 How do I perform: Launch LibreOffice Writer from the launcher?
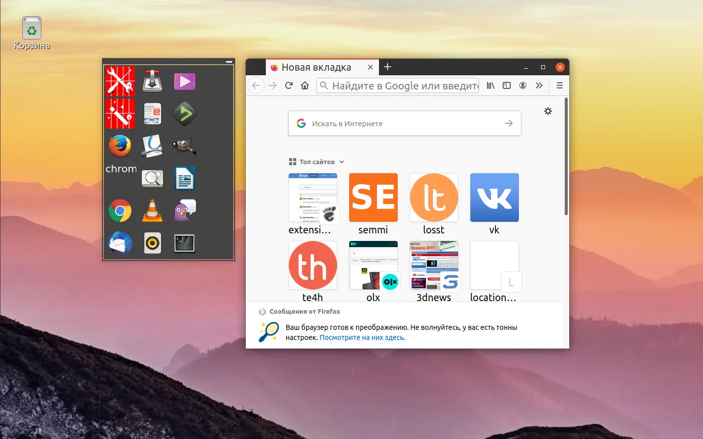tap(185, 178)
